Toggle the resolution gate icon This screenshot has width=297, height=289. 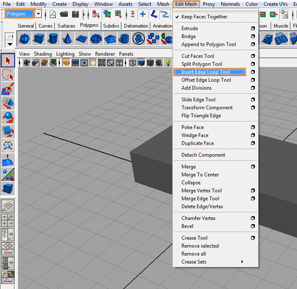(84, 62)
